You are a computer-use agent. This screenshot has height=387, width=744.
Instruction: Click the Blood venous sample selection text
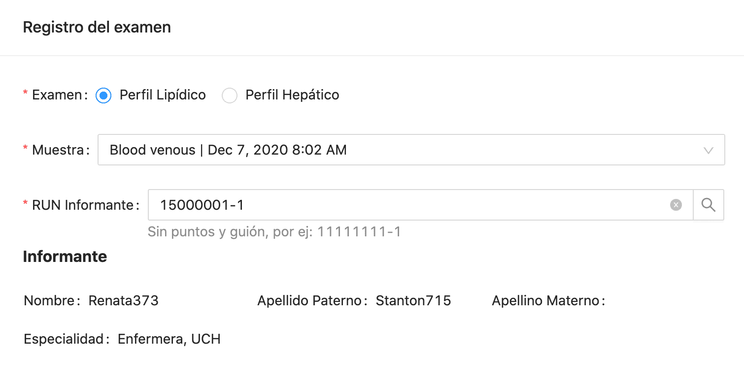click(x=228, y=150)
